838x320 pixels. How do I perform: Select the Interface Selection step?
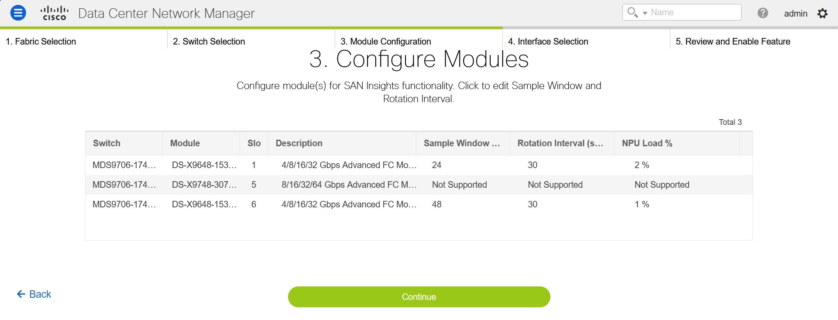pos(548,41)
